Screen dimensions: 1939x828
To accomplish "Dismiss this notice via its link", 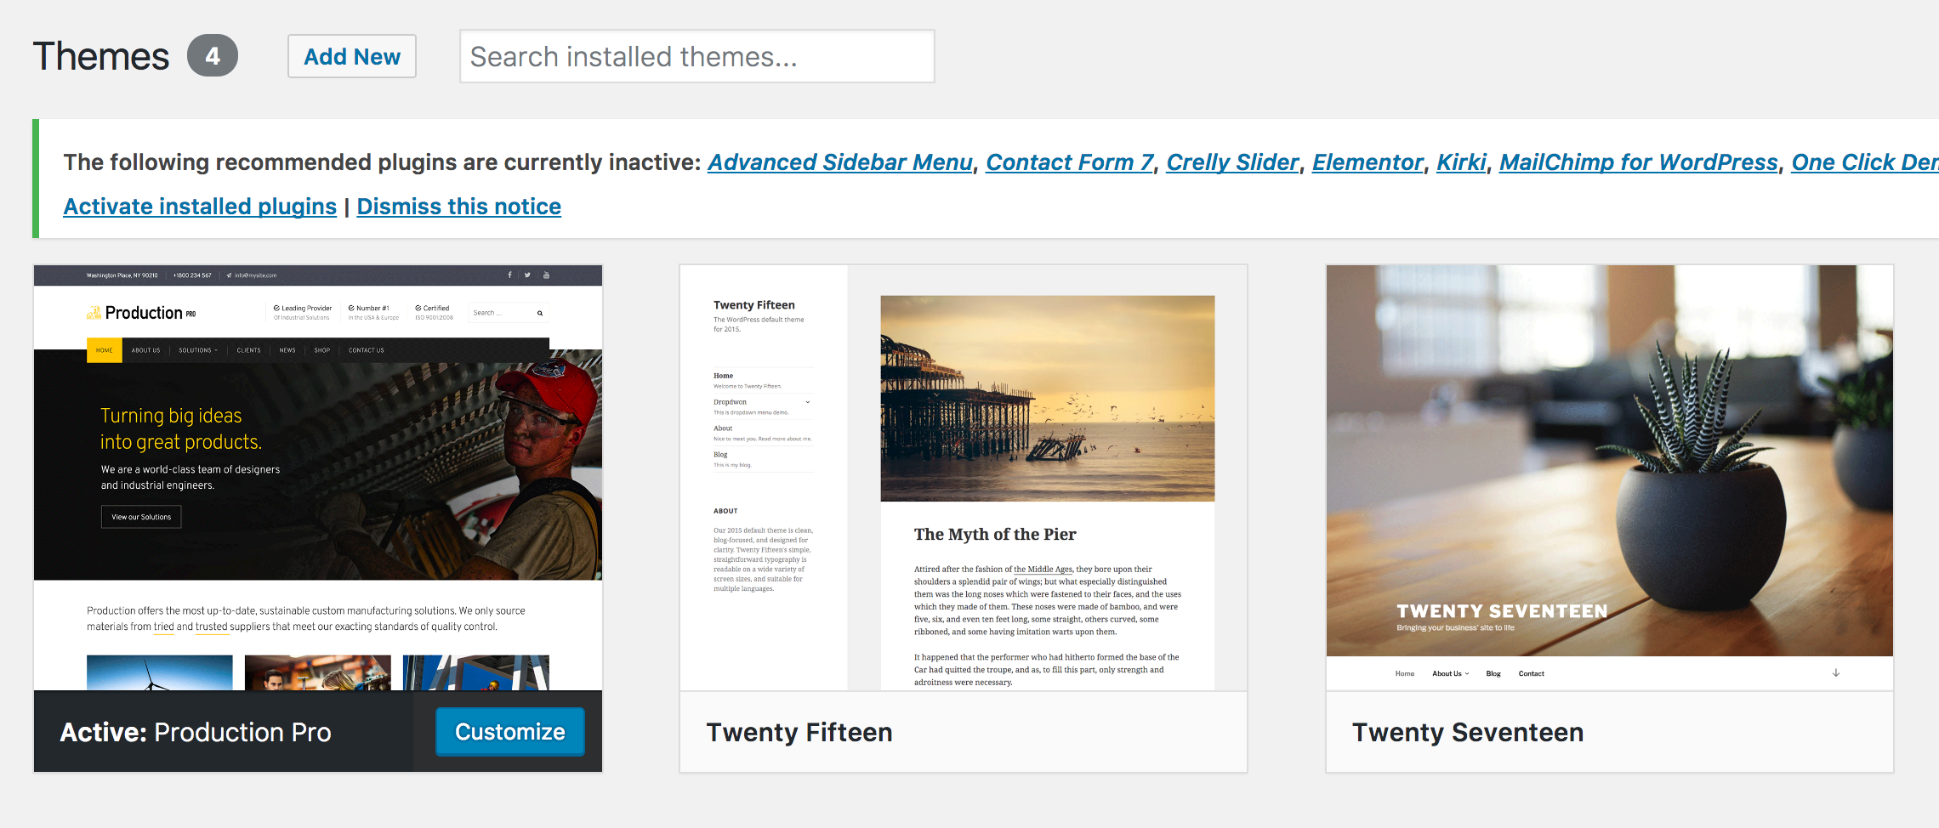I will 459,207.
